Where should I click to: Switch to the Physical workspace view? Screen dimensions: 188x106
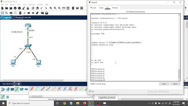tap(18, 18)
